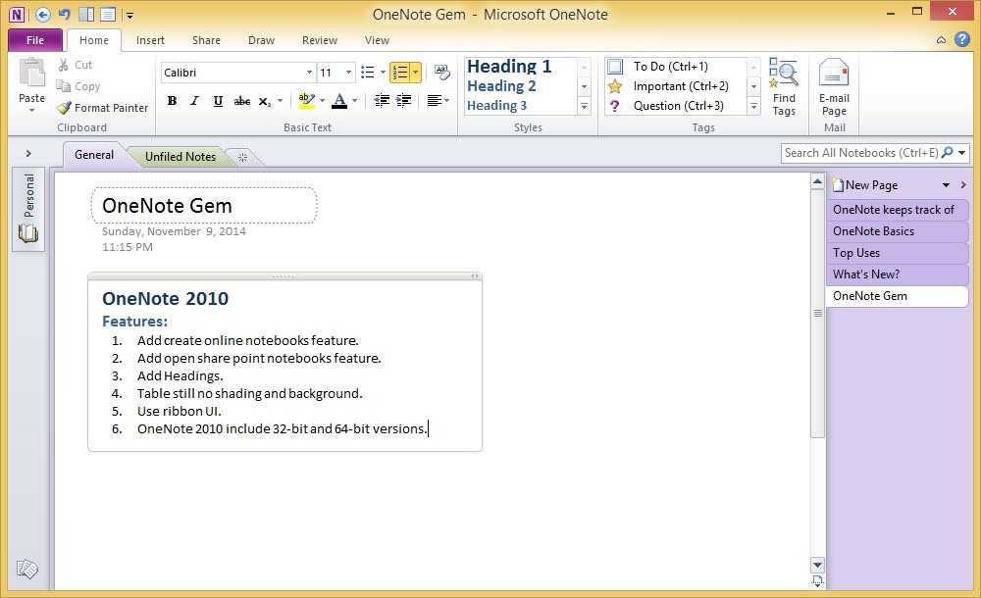Click the Clear Formatting icon

pos(441,73)
